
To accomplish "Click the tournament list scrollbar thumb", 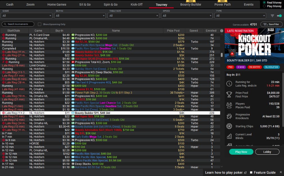I will point(222,55).
